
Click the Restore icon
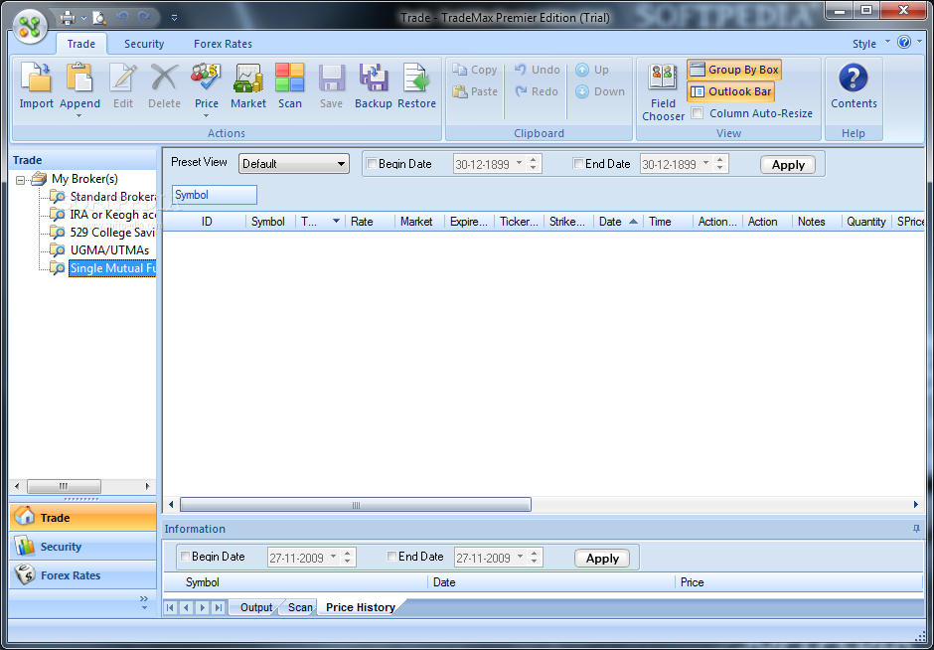[416, 78]
